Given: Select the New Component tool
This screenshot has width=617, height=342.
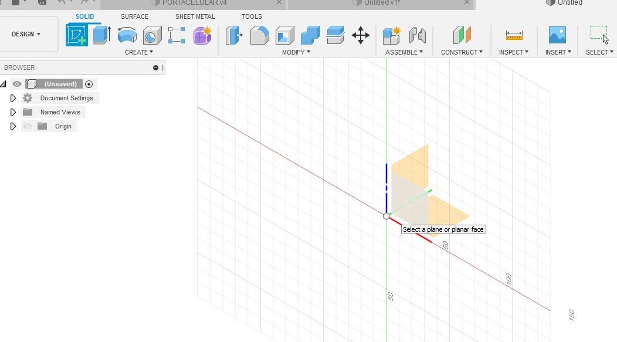Looking at the screenshot, I should (x=392, y=35).
